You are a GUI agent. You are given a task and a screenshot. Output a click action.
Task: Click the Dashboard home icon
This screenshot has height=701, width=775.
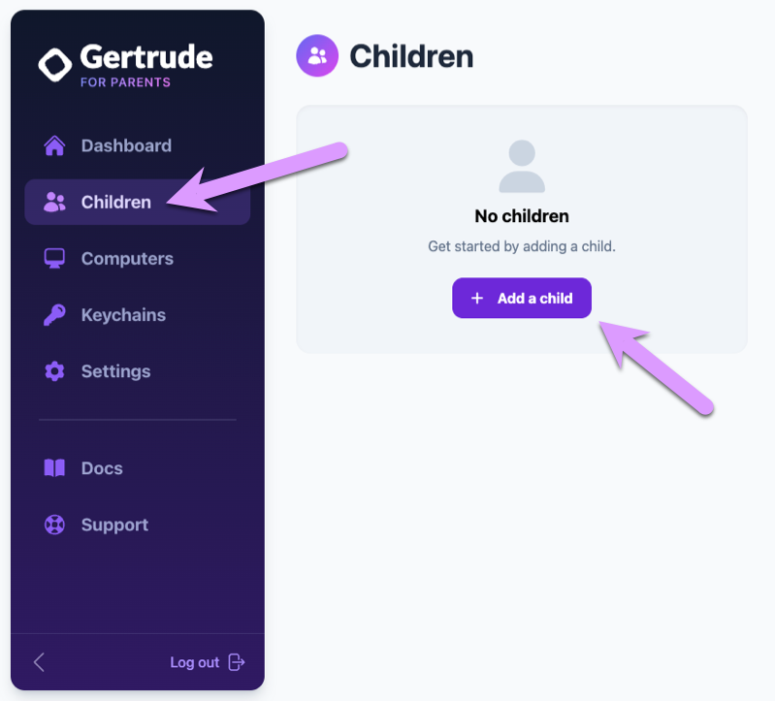54,145
